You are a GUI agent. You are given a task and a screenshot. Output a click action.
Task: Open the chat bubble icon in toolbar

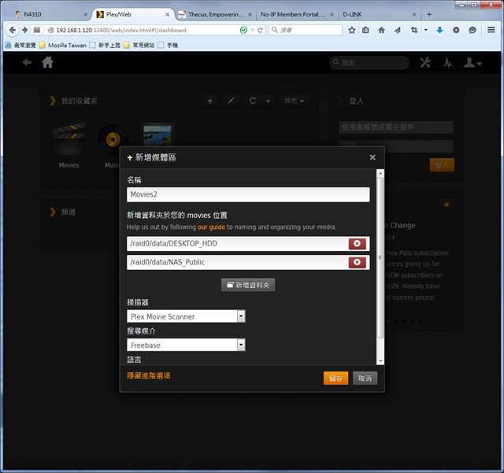point(472,30)
